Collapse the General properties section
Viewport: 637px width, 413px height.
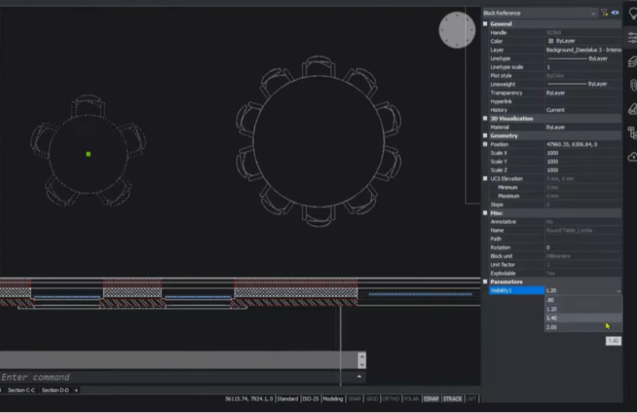click(485, 24)
